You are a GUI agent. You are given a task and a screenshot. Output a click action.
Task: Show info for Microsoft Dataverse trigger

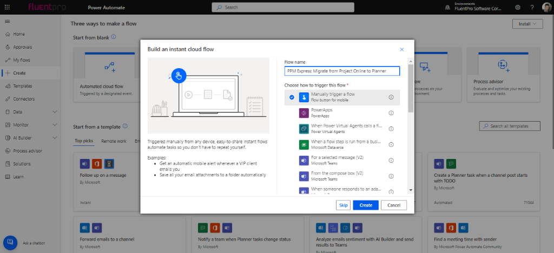(391, 145)
